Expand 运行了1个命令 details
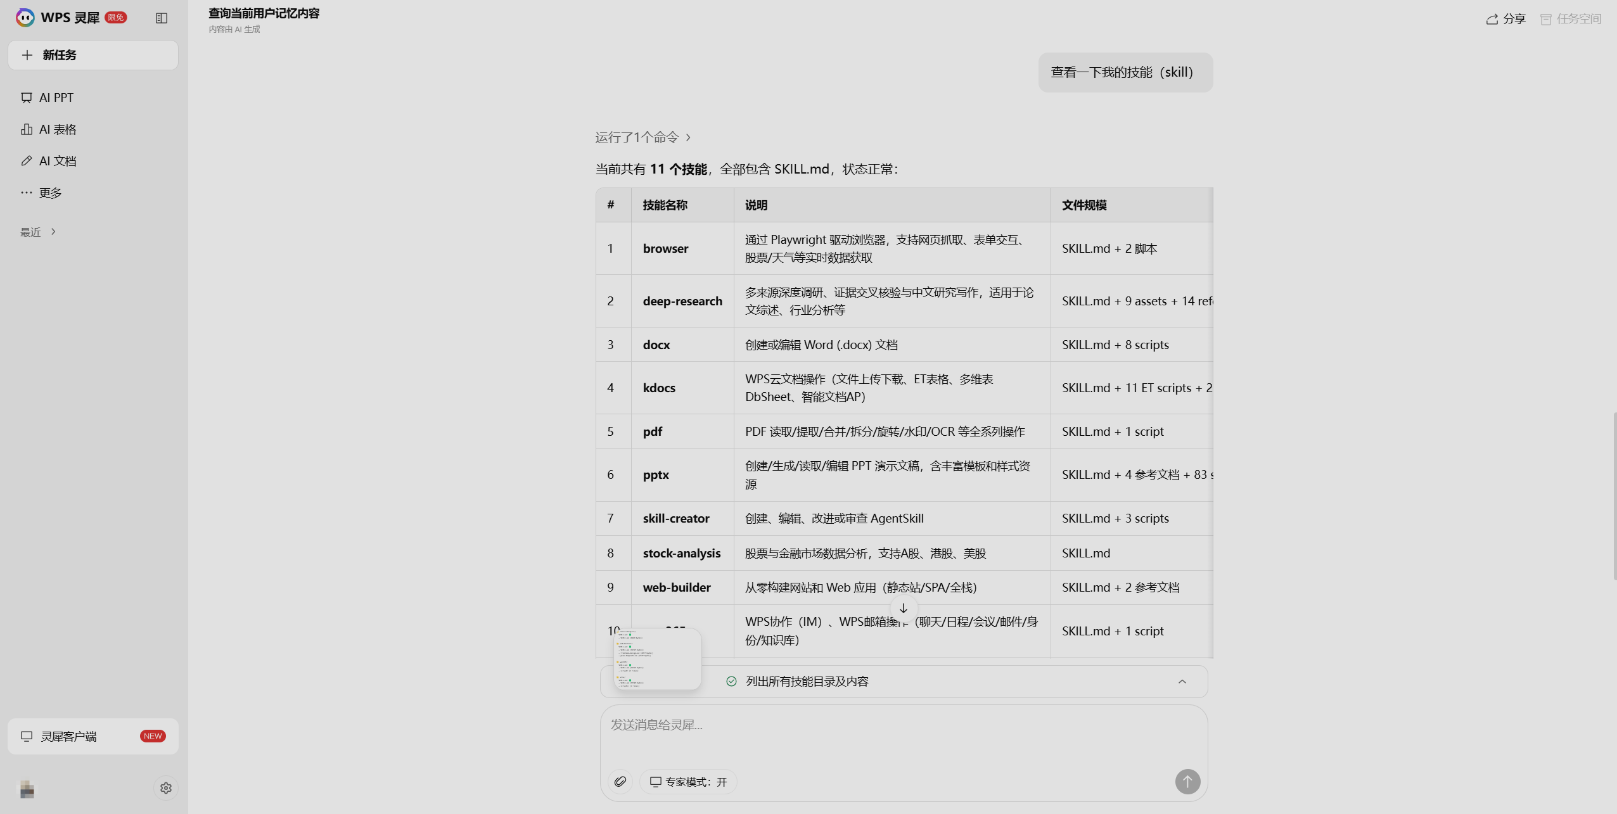The width and height of the screenshot is (1617, 814). (643, 137)
